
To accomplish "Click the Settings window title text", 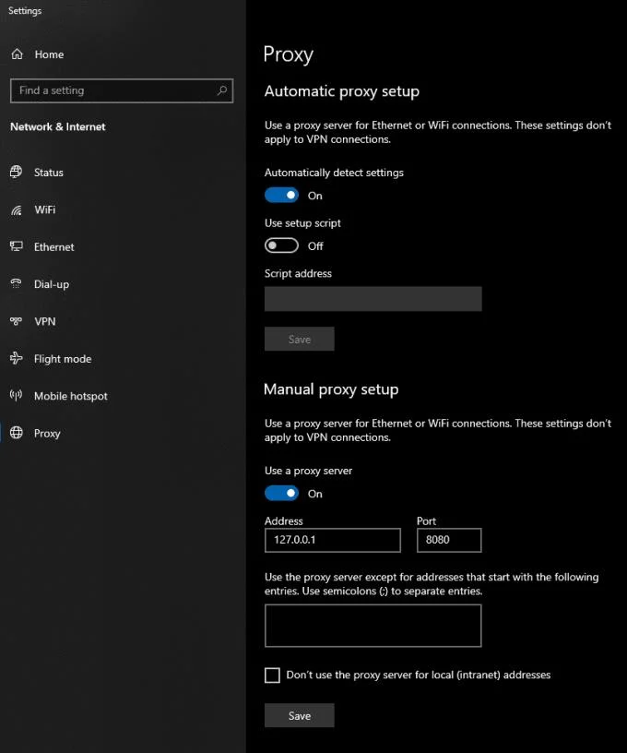I will [25, 10].
